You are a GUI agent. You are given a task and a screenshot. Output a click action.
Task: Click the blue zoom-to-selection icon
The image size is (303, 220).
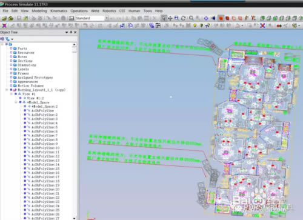177,18
